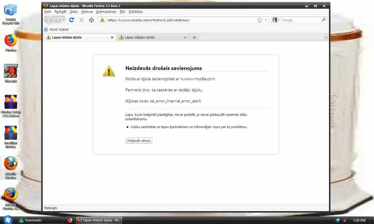Click the Lapas ielādes kļūda taskbar button

(x=99, y=220)
